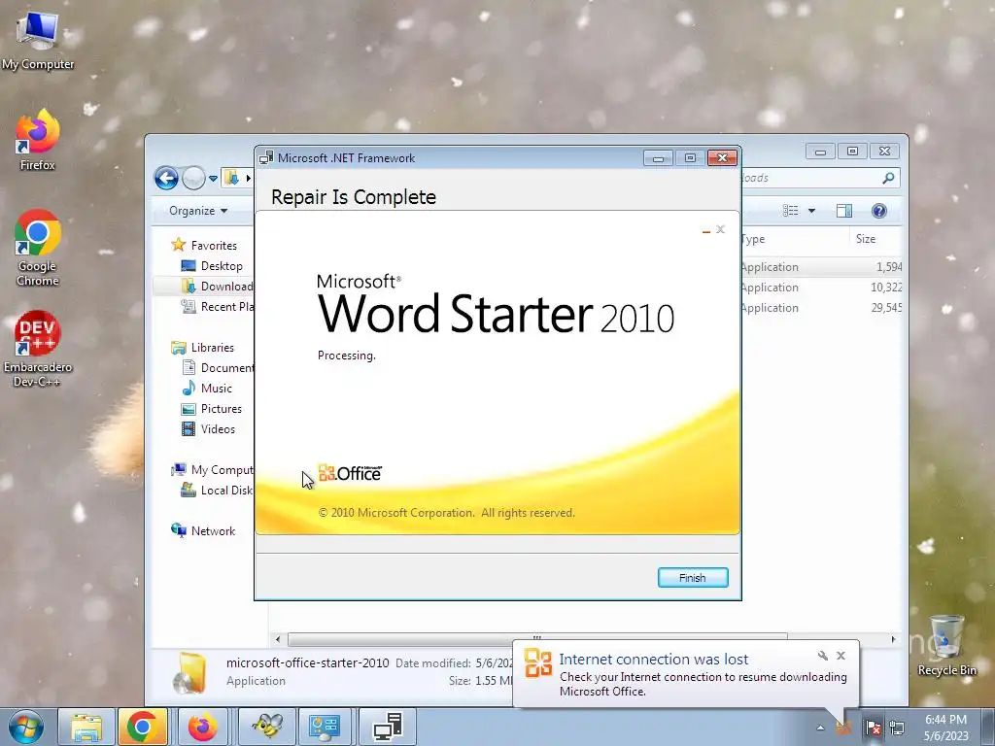Open Videos library
This screenshot has width=995, height=746.
[x=218, y=428]
